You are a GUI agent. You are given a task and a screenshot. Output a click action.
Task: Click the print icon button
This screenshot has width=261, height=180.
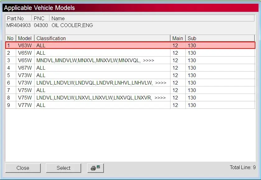(96, 168)
